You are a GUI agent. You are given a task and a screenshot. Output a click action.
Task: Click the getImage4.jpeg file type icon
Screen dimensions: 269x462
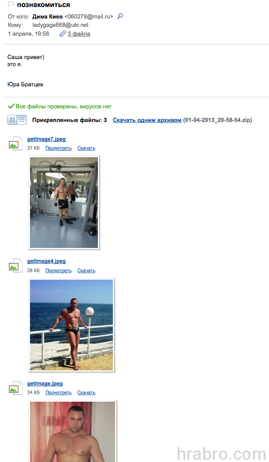point(15,266)
